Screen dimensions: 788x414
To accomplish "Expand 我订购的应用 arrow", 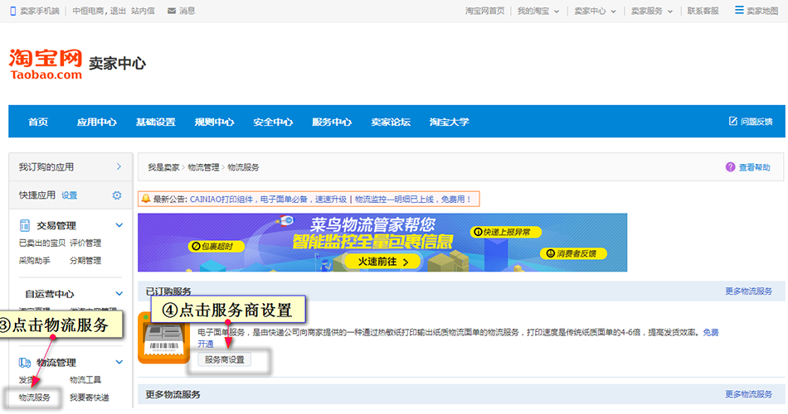I will pyautogui.click(x=119, y=166).
